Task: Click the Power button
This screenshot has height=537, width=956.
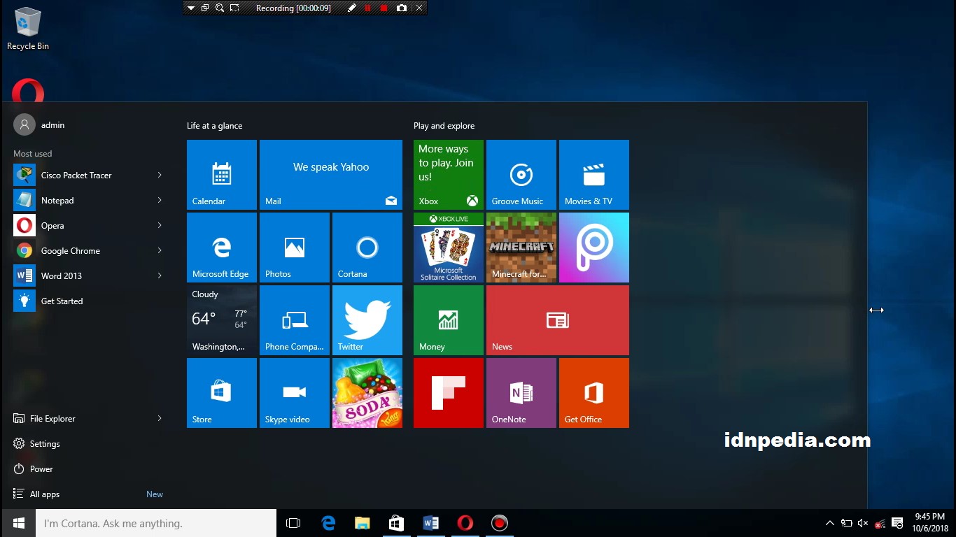Action: (x=89, y=468)
